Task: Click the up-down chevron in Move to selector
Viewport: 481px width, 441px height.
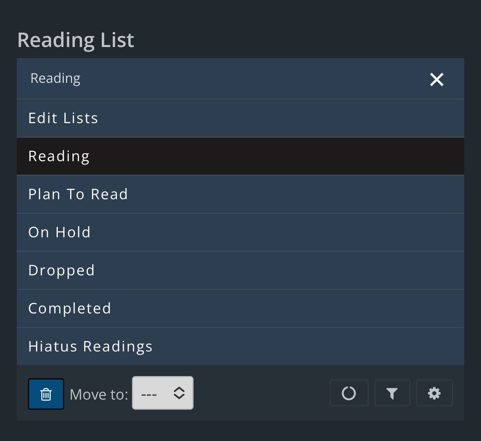Action: click(179, 393)
